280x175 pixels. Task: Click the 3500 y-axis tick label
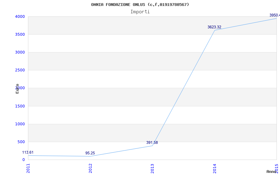20,34
